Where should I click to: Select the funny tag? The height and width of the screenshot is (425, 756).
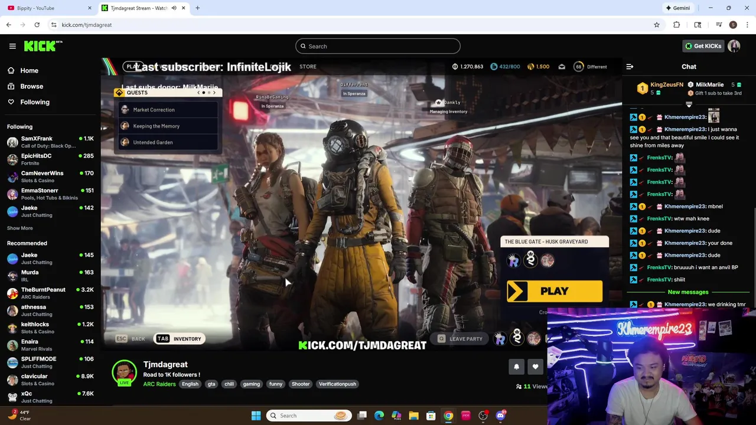tap(276, 384)
